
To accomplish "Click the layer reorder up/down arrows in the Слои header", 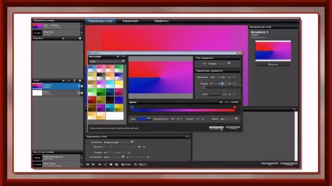I will click(74, 81).
